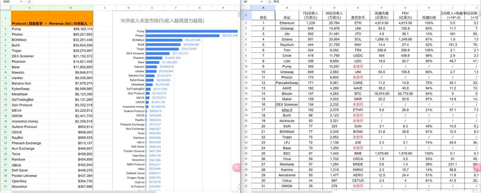Select the Raydium cell in right table
The image size is (481, 193).
click(287, 45)
